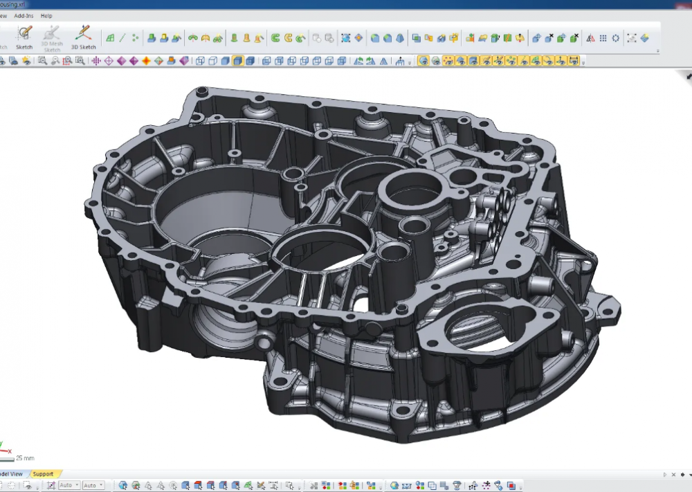Viewport: 692px width, 492px height.
Task: Click the highlighted shaded-with-edges display mode
Action: (x=237, y=61)
